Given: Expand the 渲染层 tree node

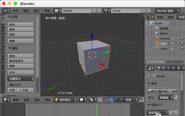Looking at the screenshot, I should coord(153,28).
